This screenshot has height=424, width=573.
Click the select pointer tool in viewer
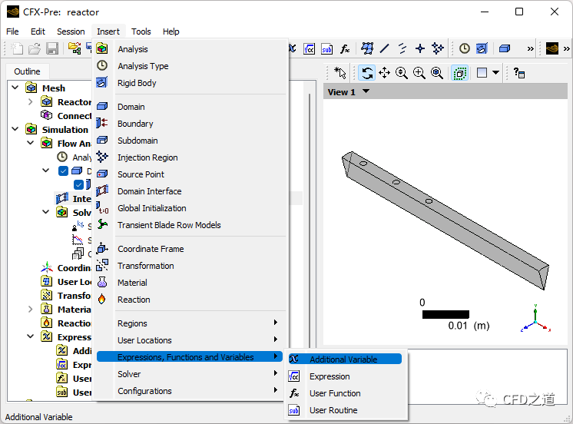pyautogui.click(x=340, y=73)
